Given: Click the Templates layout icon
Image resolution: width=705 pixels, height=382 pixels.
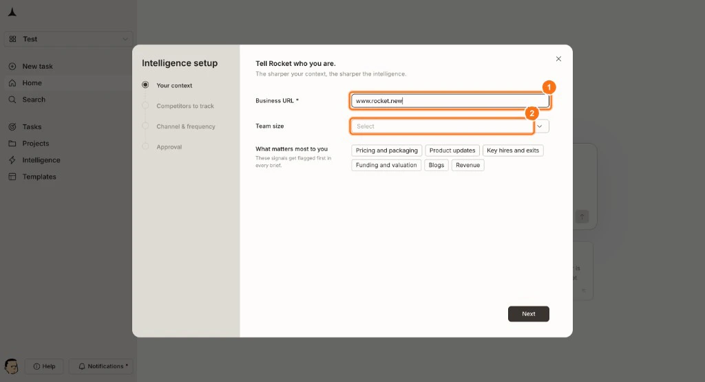Looking at the screenshot, I should pos(12,177).
